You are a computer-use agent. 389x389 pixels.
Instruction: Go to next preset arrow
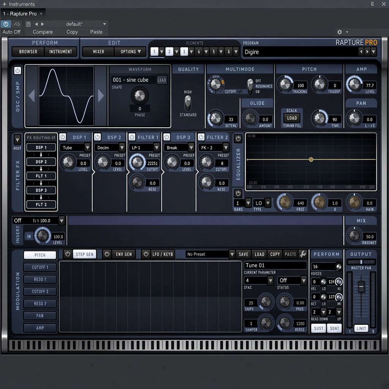(x=43, y=24)
